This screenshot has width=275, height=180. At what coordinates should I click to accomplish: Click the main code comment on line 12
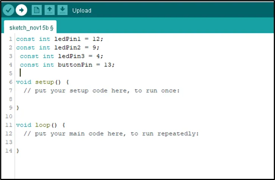(111, 134)
